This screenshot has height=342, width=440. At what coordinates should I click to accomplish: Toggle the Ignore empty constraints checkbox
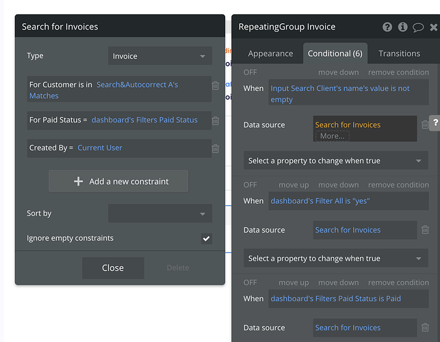click(207, 239)
